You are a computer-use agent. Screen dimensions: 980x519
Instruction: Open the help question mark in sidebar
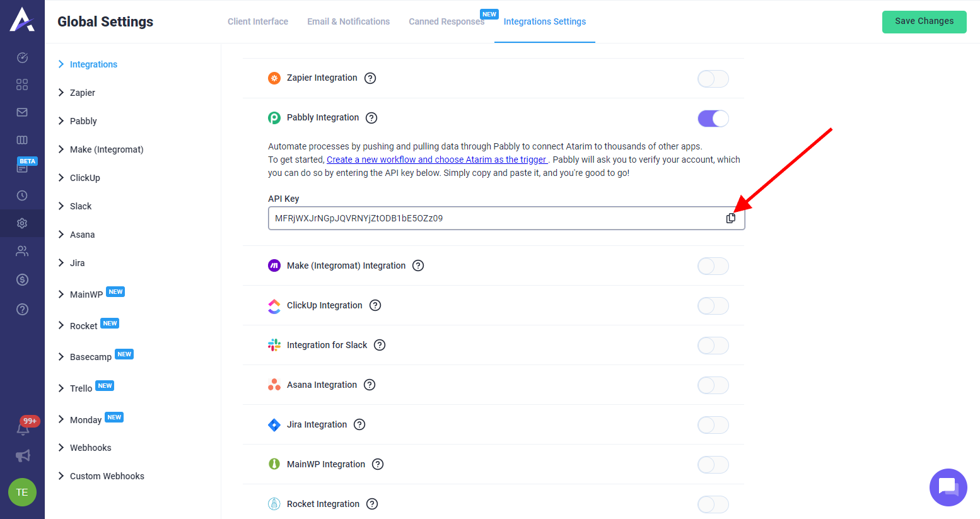click(22, 309)
